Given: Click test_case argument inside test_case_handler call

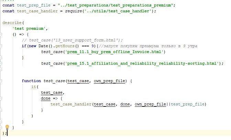Looking at the screenshot, I should [105, 104].
